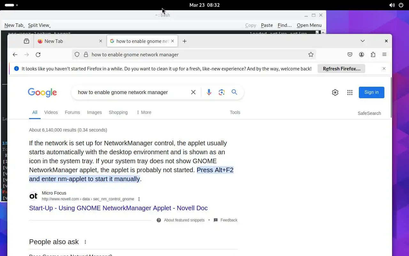Select the Shopping search tab

pyautogui.click(x=118, y=112)
